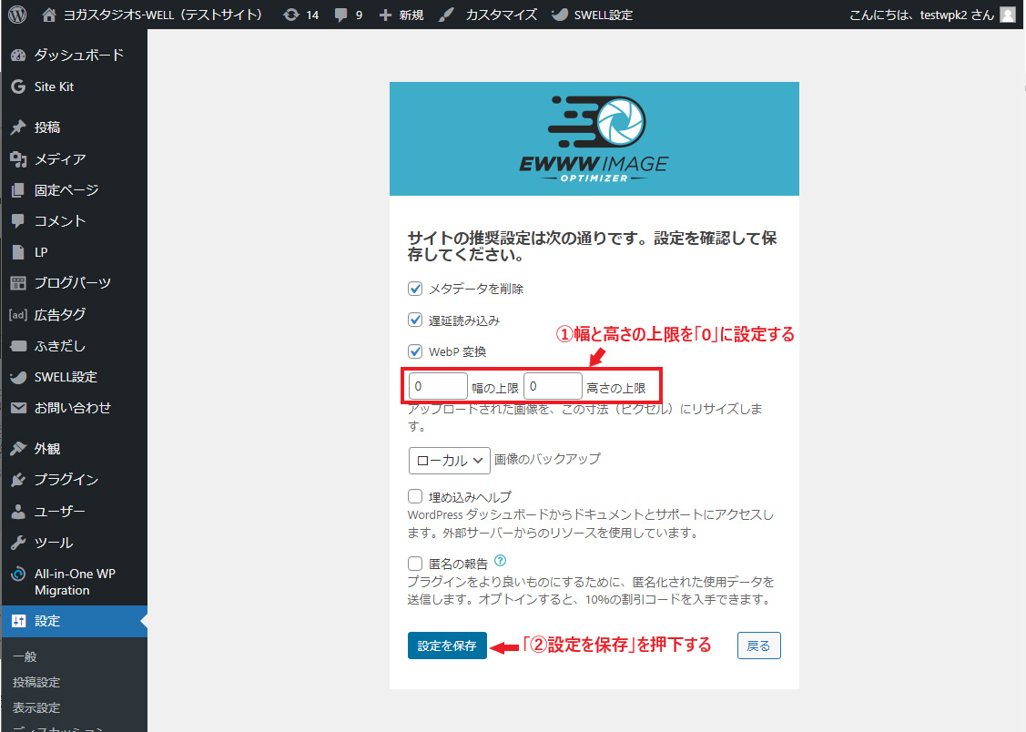Click the LP document icon
This screenshot has width=1026, height=732.
click(x=18, y=252)
